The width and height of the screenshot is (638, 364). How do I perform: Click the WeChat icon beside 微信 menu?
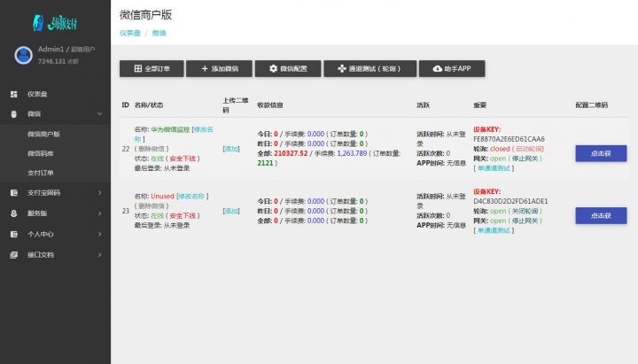[14, 114]
